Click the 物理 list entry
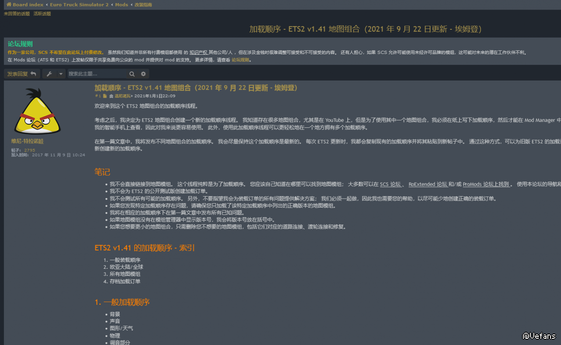The width and height of the screenshot is (561, 345). [115, 336]
